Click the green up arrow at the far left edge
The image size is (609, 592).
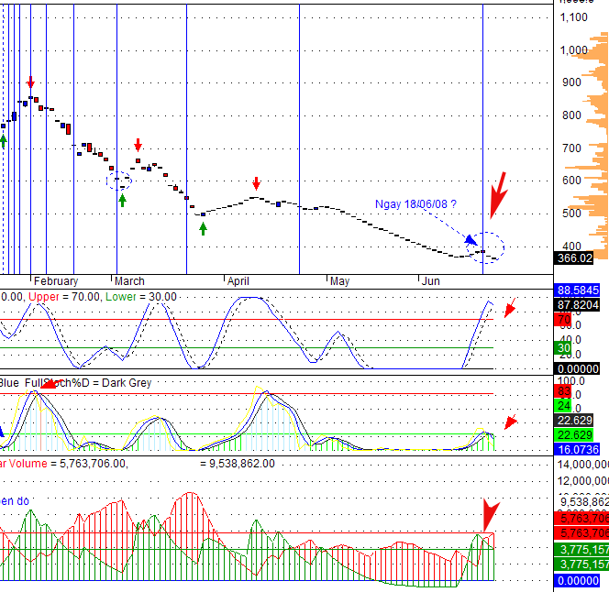3,140
